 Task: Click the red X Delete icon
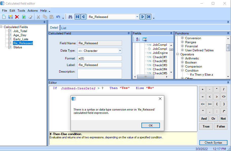[17, 17]
